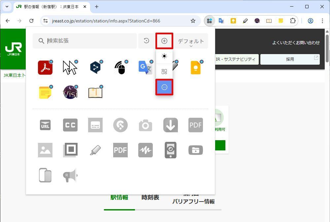Open よくいただくお問い合わせ link
Screen dimensions: 330x222
point(296,43)
